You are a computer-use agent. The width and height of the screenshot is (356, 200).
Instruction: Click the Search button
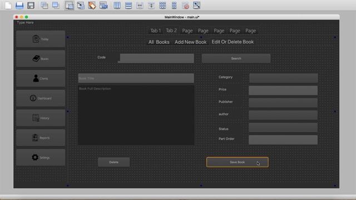click(x=236, y=58)
